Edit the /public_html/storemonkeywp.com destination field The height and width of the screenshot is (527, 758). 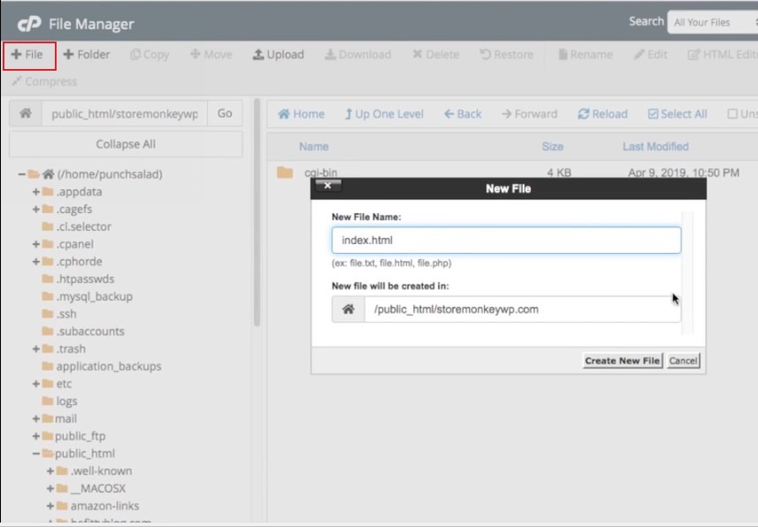[523, 309]
